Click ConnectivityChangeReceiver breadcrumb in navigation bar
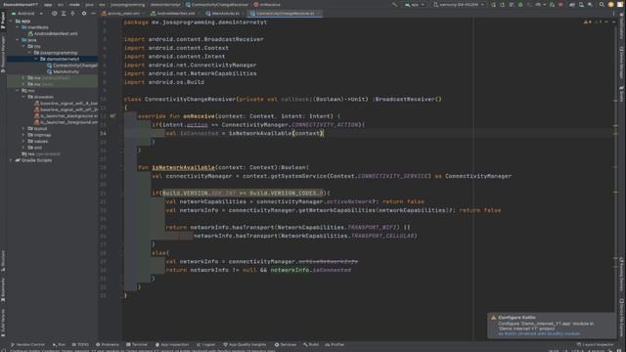Viewport: 626px width, 352px height. coord(217,4)
